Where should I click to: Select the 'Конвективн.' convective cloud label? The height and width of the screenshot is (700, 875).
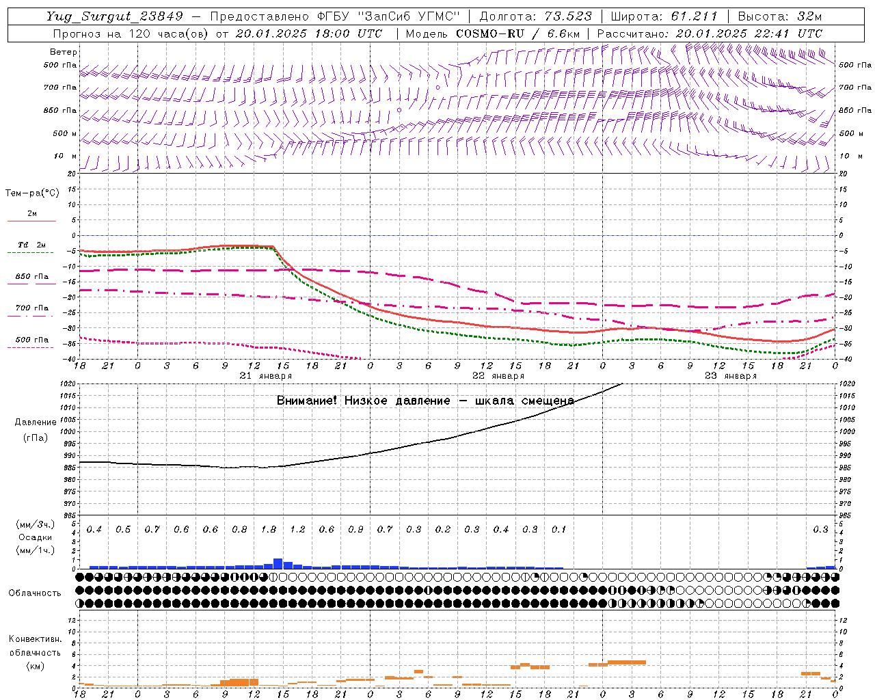pos(35,639)
